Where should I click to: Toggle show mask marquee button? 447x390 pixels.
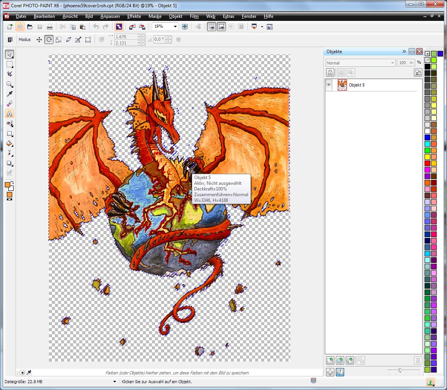point(212,27)
